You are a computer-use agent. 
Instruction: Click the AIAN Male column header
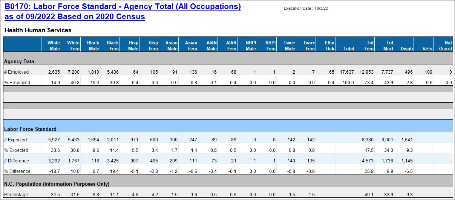[211, 45]
